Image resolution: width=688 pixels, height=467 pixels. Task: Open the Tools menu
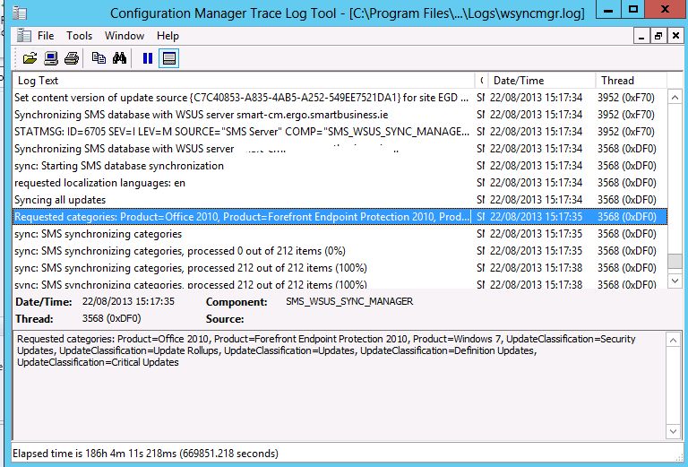[80, 36]
